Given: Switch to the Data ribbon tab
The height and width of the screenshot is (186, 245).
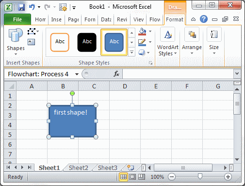Looking at the screenshot, I should coord(106,19).
